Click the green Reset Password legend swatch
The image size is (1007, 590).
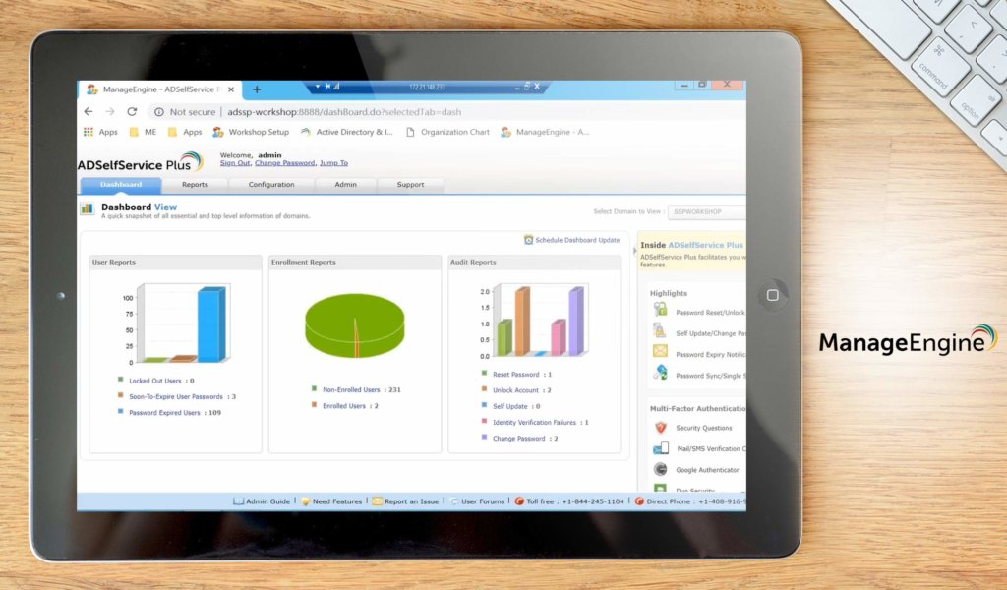pos(484,374)
